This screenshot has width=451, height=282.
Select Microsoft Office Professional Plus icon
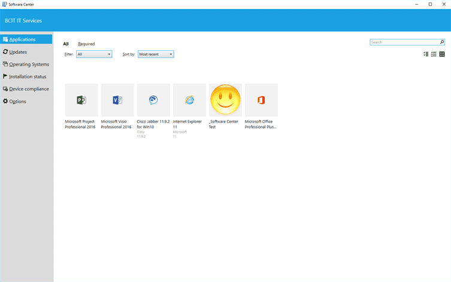[261, 100]
